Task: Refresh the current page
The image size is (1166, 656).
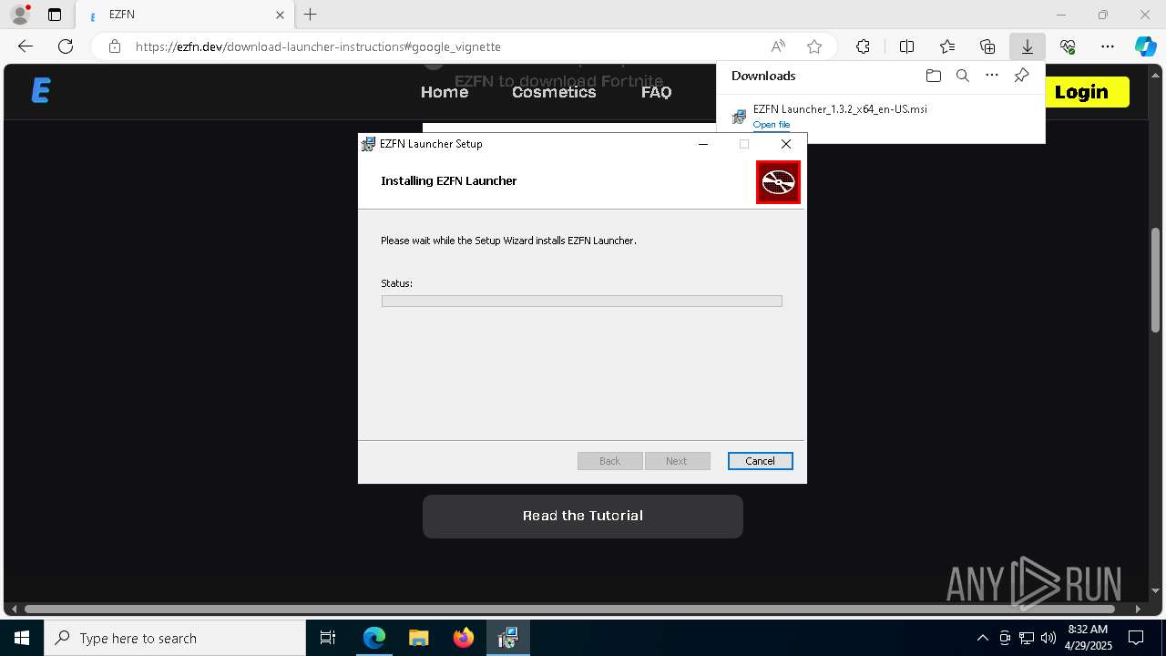Action: 66,46
